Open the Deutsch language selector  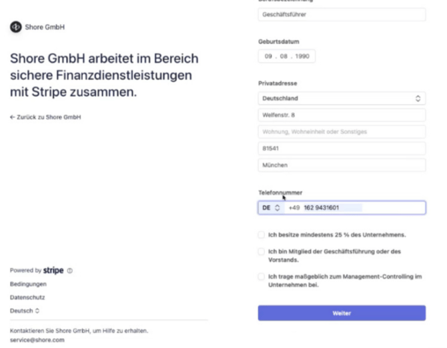tap(25, 311)
